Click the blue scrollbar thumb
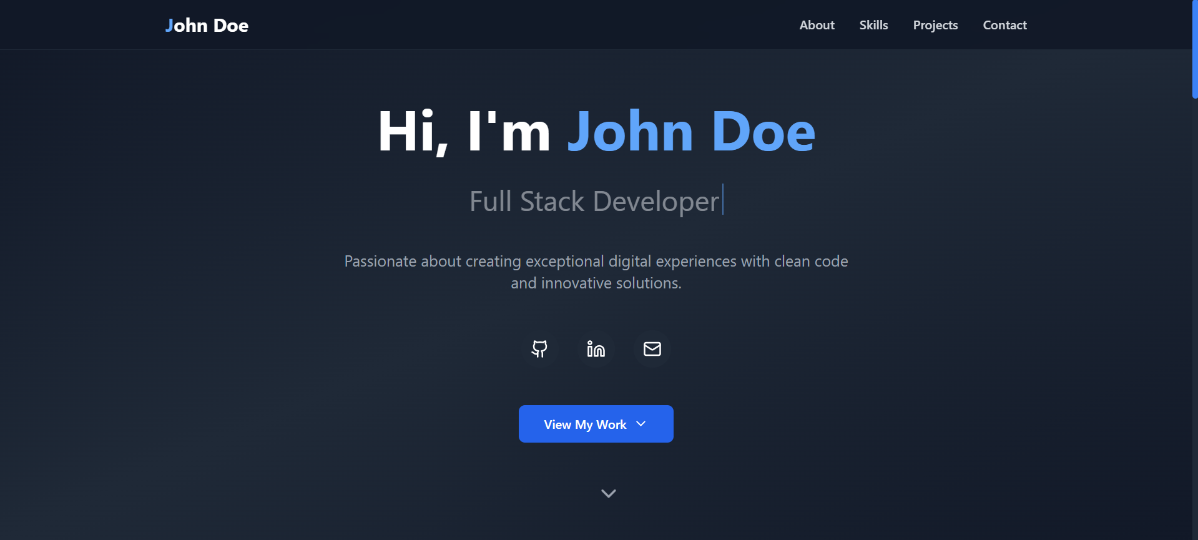1198x540 pixels. coord(1194,49)
